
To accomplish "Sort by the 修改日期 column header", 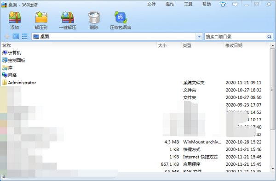I will click(234, 45).
